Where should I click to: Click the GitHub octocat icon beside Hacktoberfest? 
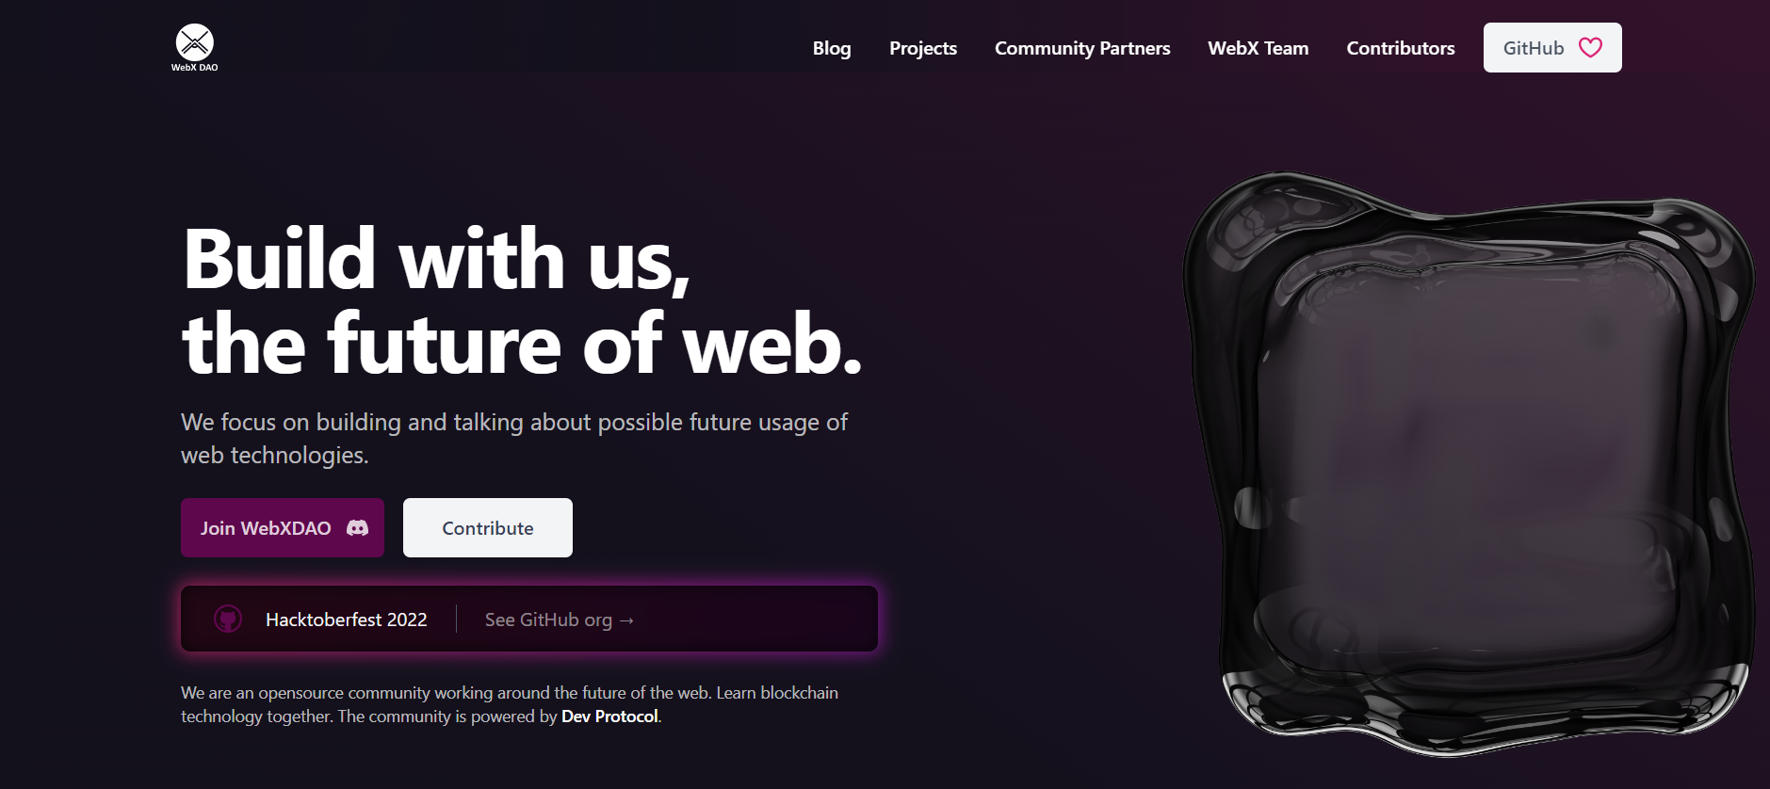[x=228, y=619]
